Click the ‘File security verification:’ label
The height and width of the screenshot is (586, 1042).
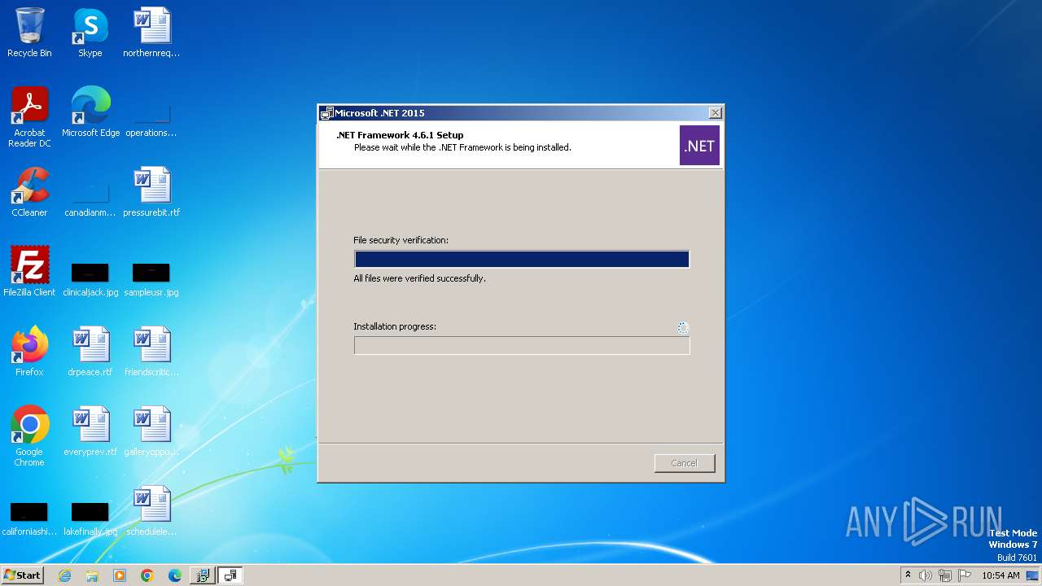pyautogui.click(x=401, y=240)
